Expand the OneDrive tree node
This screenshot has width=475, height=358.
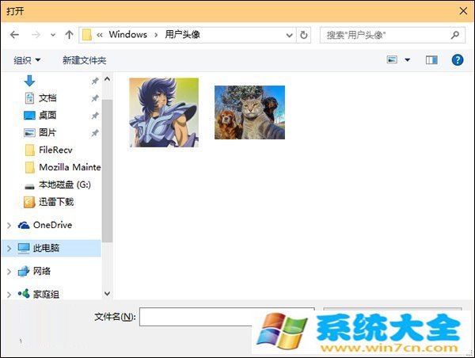9,225
